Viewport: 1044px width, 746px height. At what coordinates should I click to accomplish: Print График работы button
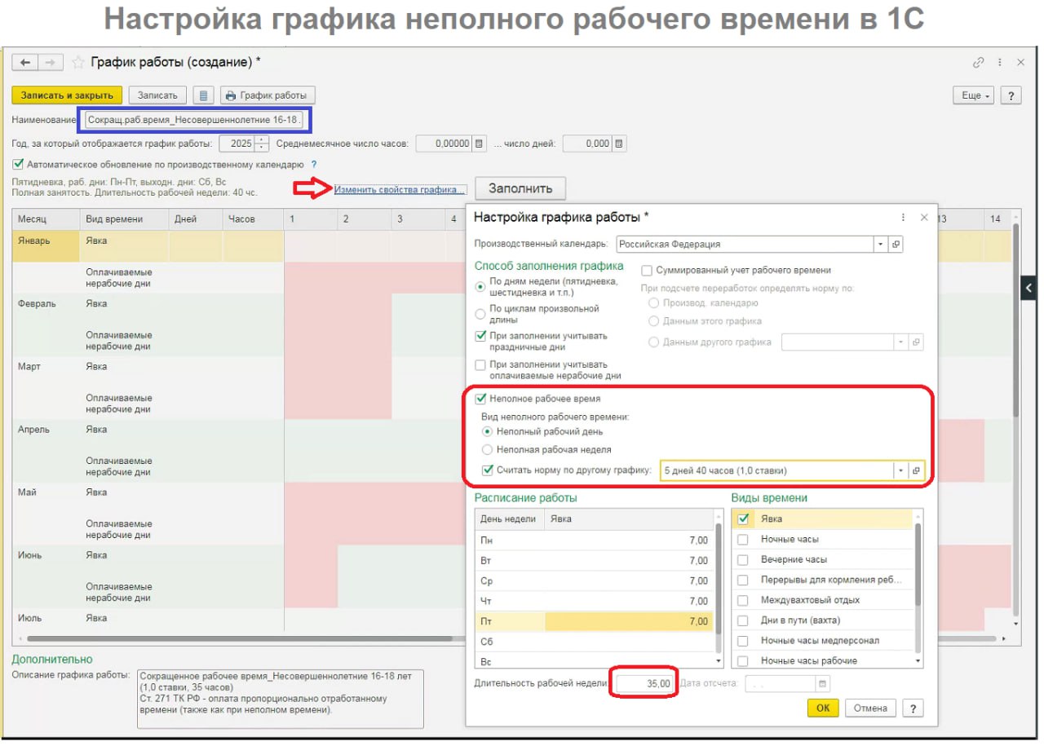tap(268, 95)
